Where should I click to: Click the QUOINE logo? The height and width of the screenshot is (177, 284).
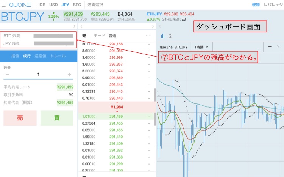pos(20,5)
